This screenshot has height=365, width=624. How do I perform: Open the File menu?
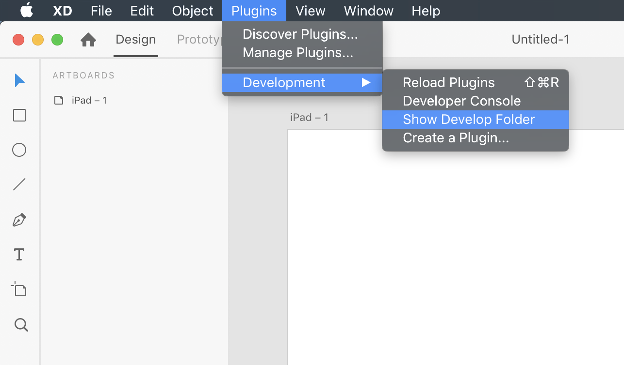[101, 11]
